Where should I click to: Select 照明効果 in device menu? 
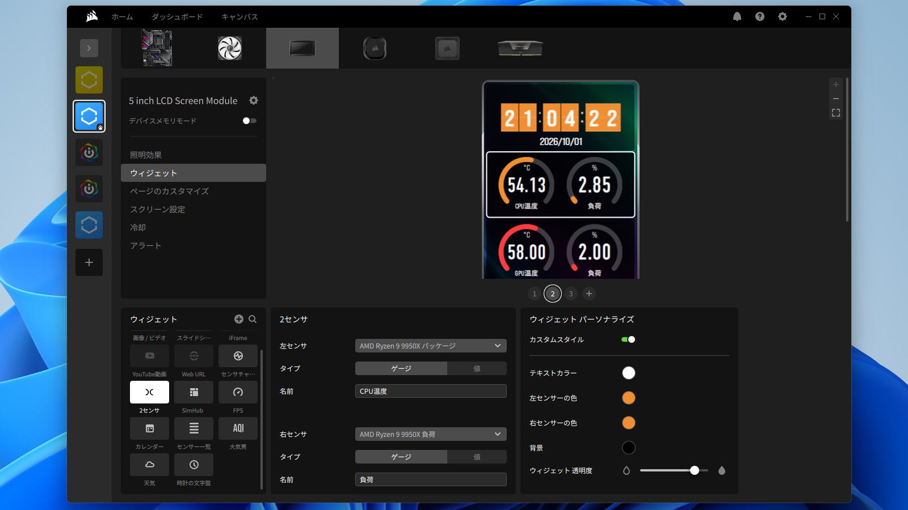tap(194, 155)
